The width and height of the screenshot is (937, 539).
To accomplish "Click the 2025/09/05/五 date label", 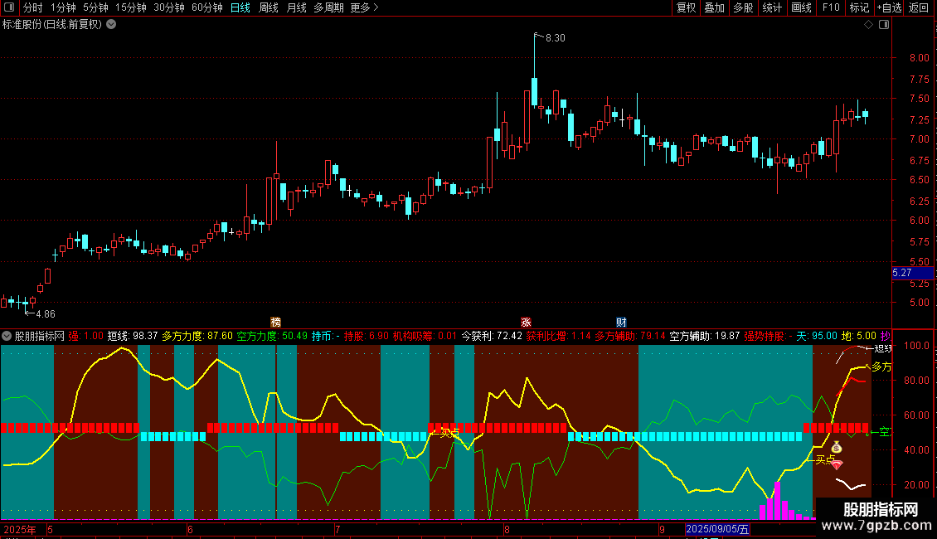I will [x=717, y=529].
